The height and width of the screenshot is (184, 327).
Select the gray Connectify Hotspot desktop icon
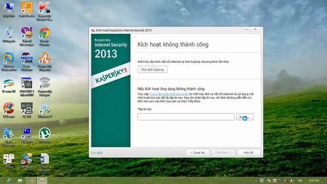(44, 87)
